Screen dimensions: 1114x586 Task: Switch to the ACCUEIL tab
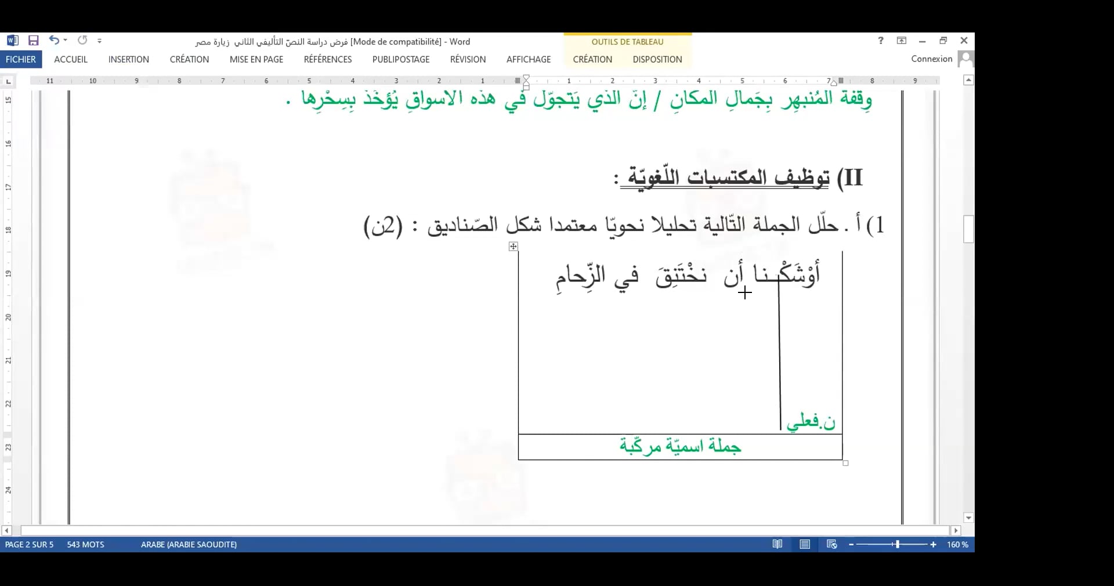pos(71,59)
